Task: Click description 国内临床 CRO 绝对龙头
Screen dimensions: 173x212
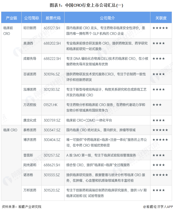Action: click(101, 130)
